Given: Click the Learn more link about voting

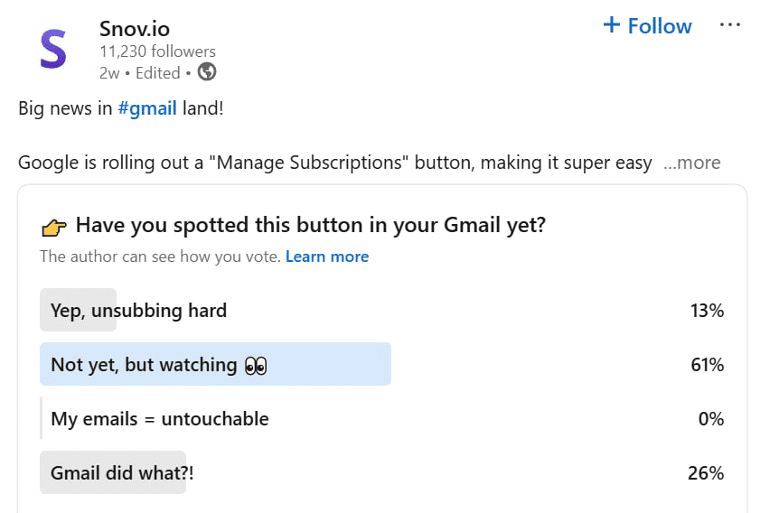Looking at the screenshot, I should coord(327,256).
